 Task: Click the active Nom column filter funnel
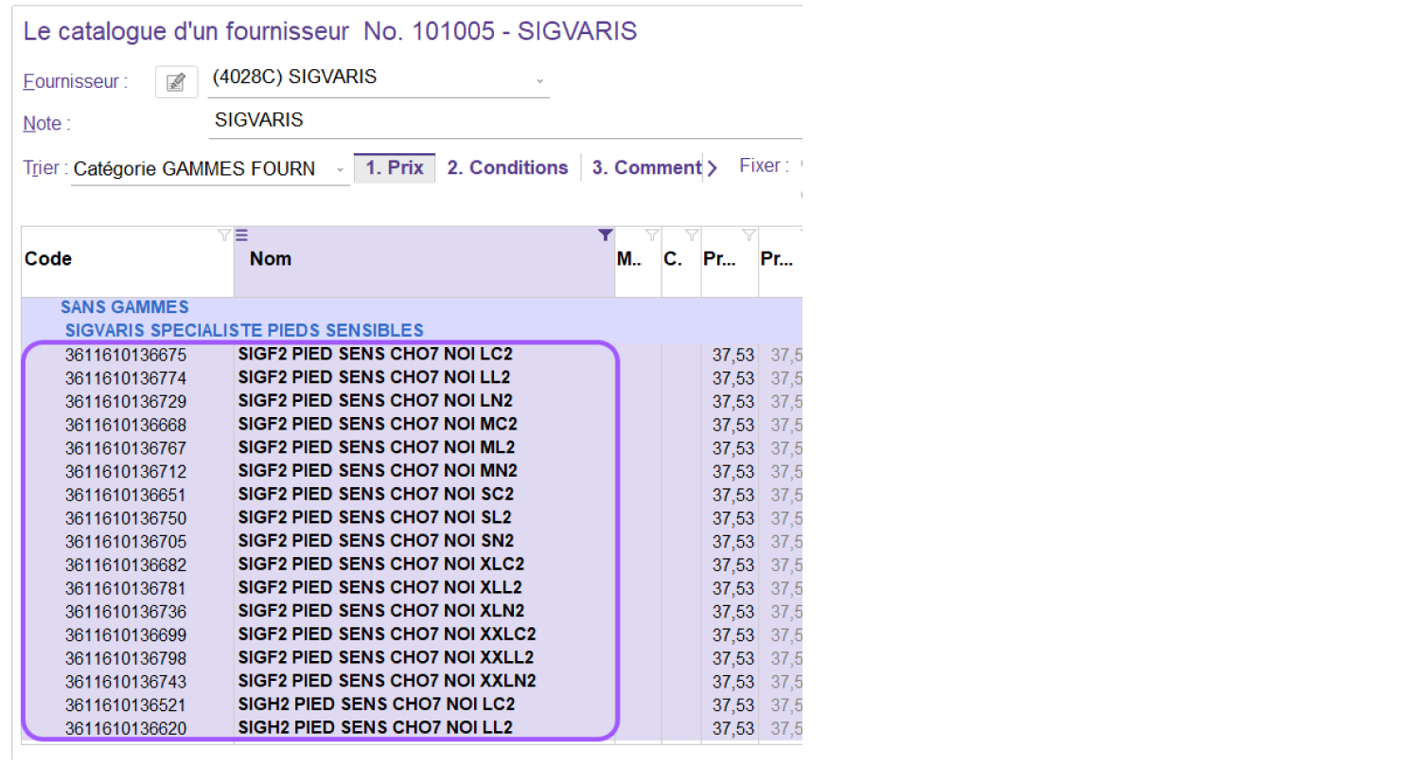[x=605, y=235]
